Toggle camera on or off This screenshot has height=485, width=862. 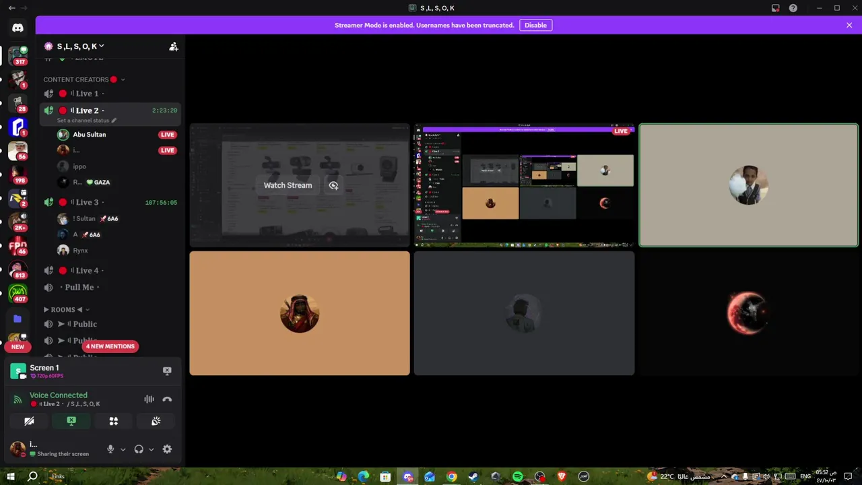[x=29, y=421]
